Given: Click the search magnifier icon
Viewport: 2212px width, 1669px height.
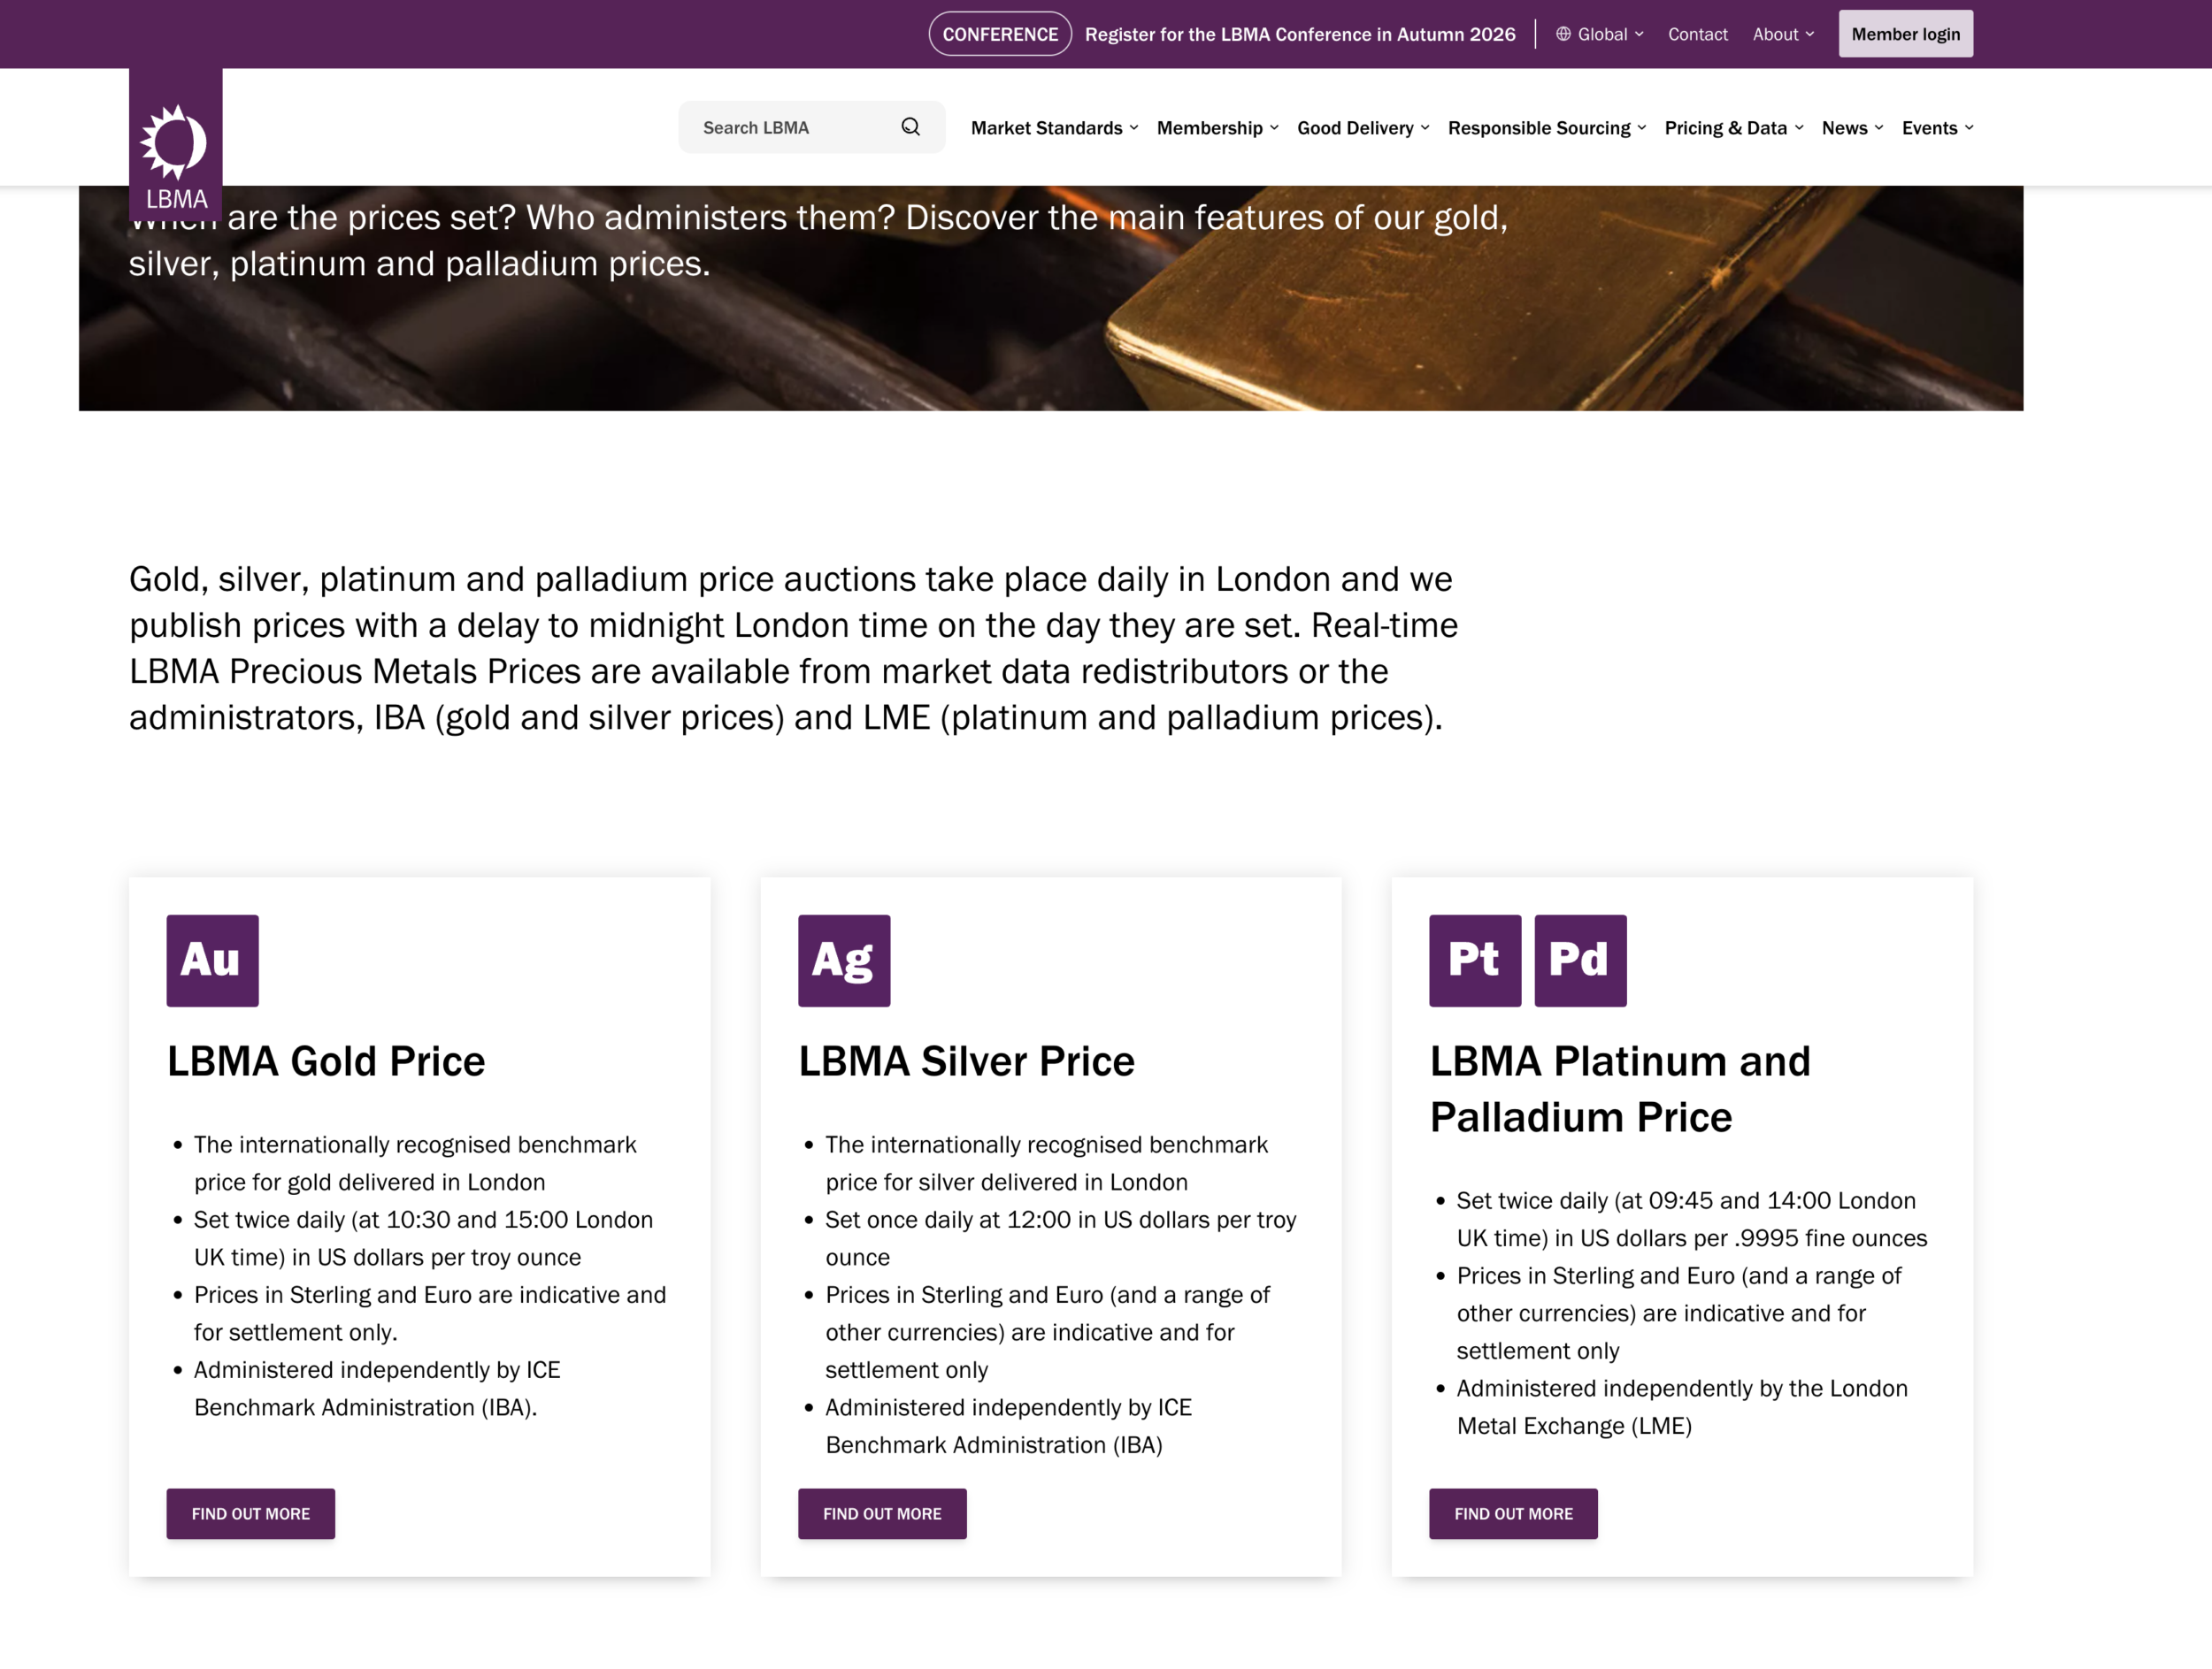Looking at the screenshot, I should pos(910,127).
